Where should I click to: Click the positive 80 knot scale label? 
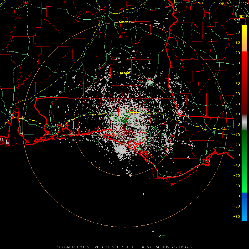coord(238,42)
